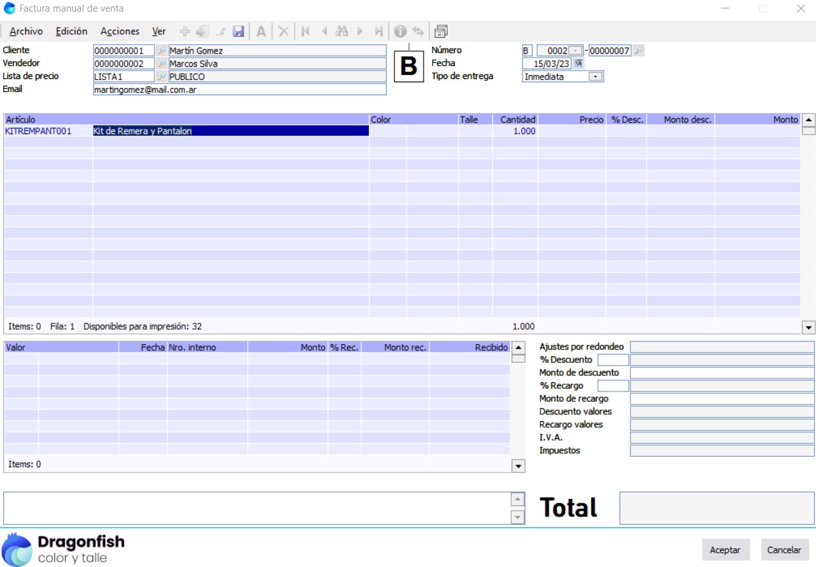Open the Vendedor lookup magnifier
Screen dimensions: 816x567
point(162,64)
